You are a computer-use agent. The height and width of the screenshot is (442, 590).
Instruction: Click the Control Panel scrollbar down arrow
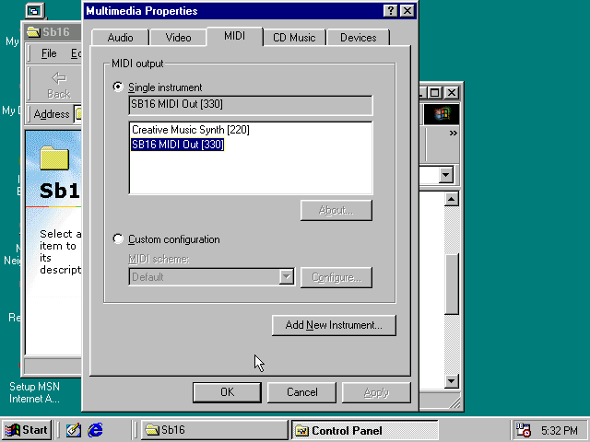[451, 381]
